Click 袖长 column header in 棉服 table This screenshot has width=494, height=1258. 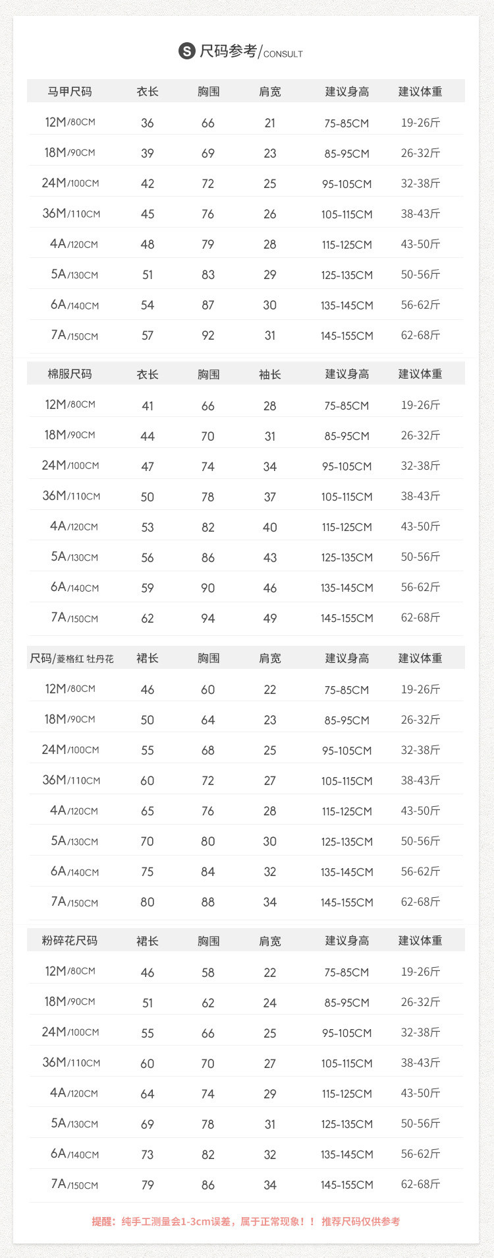(269, 374)
